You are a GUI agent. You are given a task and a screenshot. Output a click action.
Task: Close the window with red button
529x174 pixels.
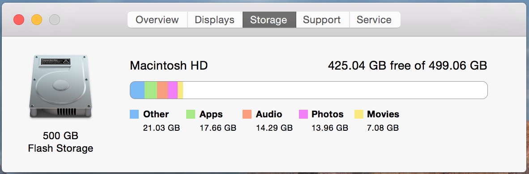click(x=19, y=20)
